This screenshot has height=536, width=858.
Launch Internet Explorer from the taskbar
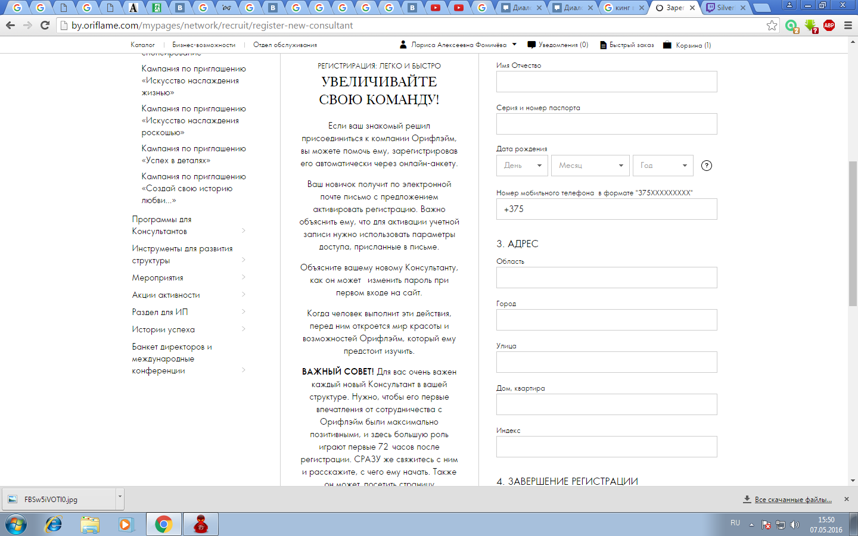click(54, 525)
